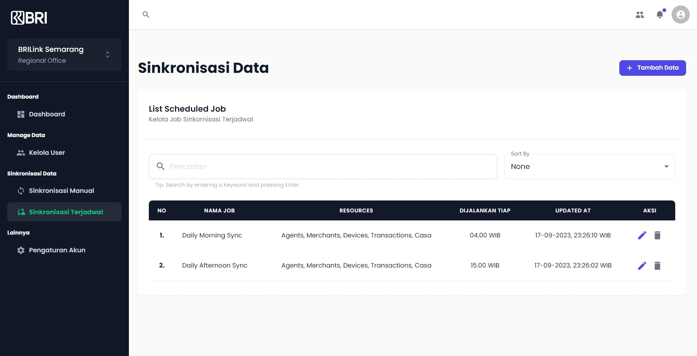Click the BRI logo
This screenshot has height=356, width=697.
pos(29,18)
